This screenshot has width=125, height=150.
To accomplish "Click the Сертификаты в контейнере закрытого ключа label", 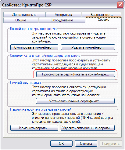I will 45,56.
